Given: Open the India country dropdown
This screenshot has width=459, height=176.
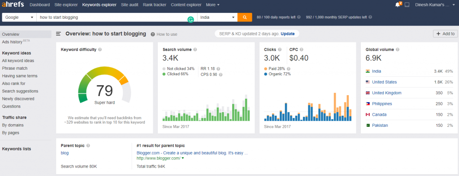Looking at the screenshot, I should (x=217, y=17).
